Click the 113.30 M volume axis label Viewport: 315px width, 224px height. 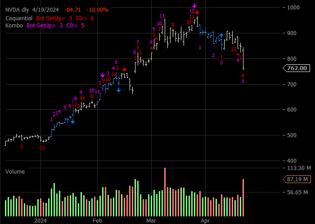(299, 168)
